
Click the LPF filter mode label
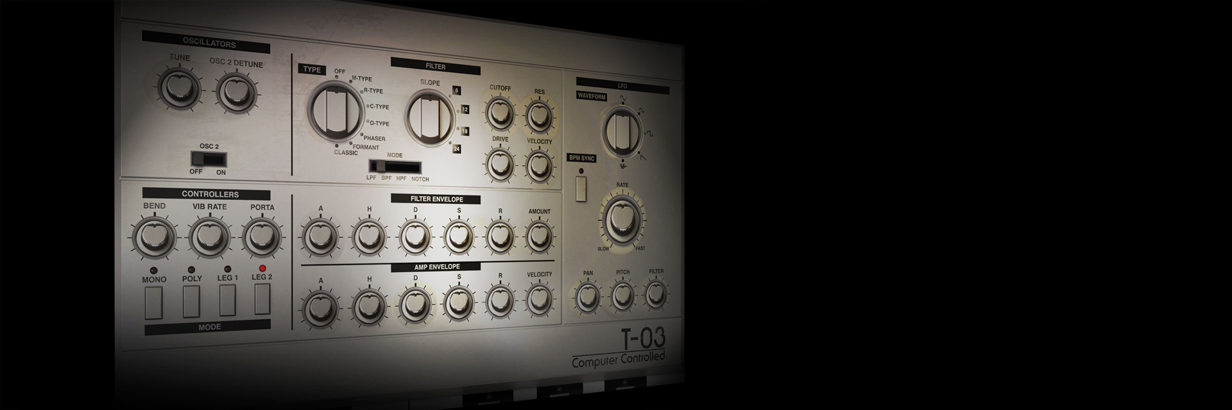372,179
